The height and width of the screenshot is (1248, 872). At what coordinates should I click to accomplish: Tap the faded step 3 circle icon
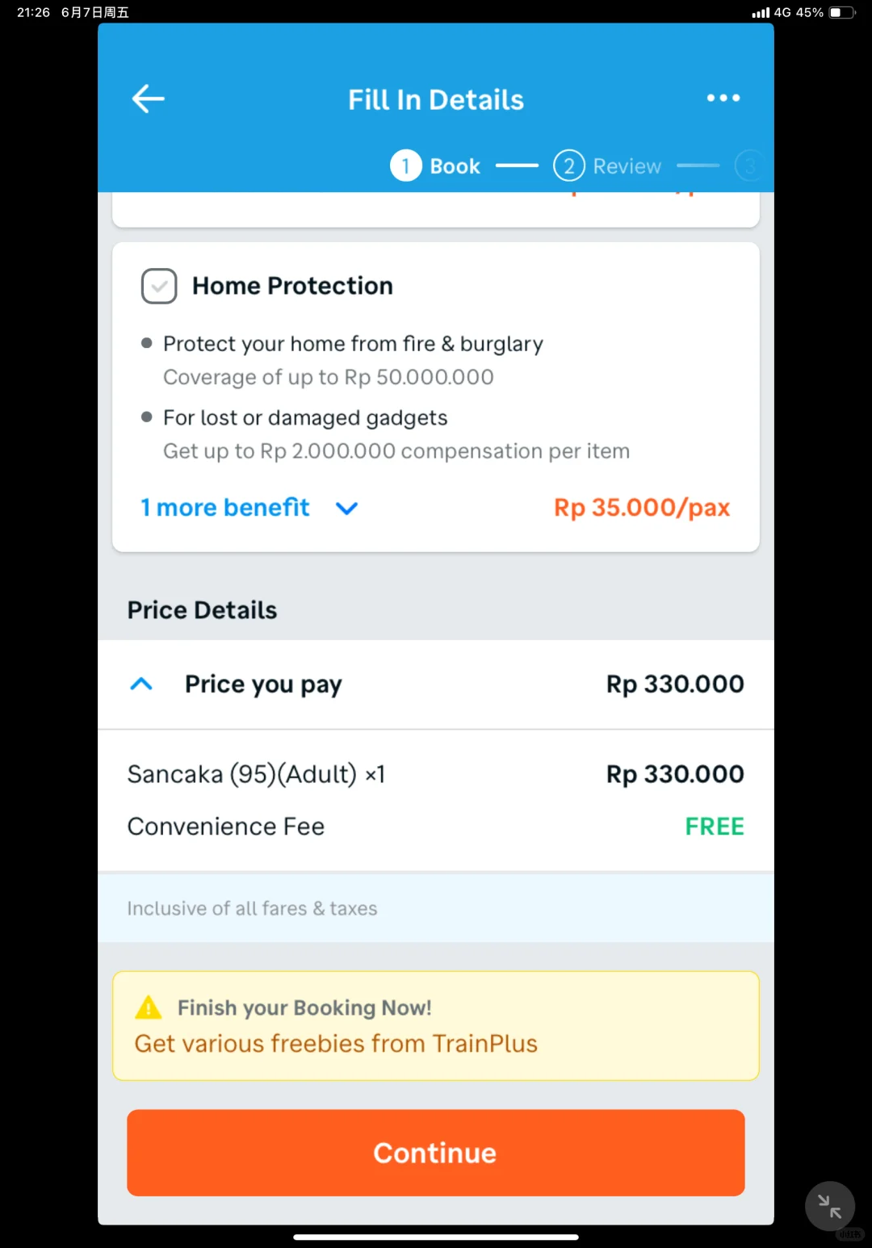click(749, 165)
